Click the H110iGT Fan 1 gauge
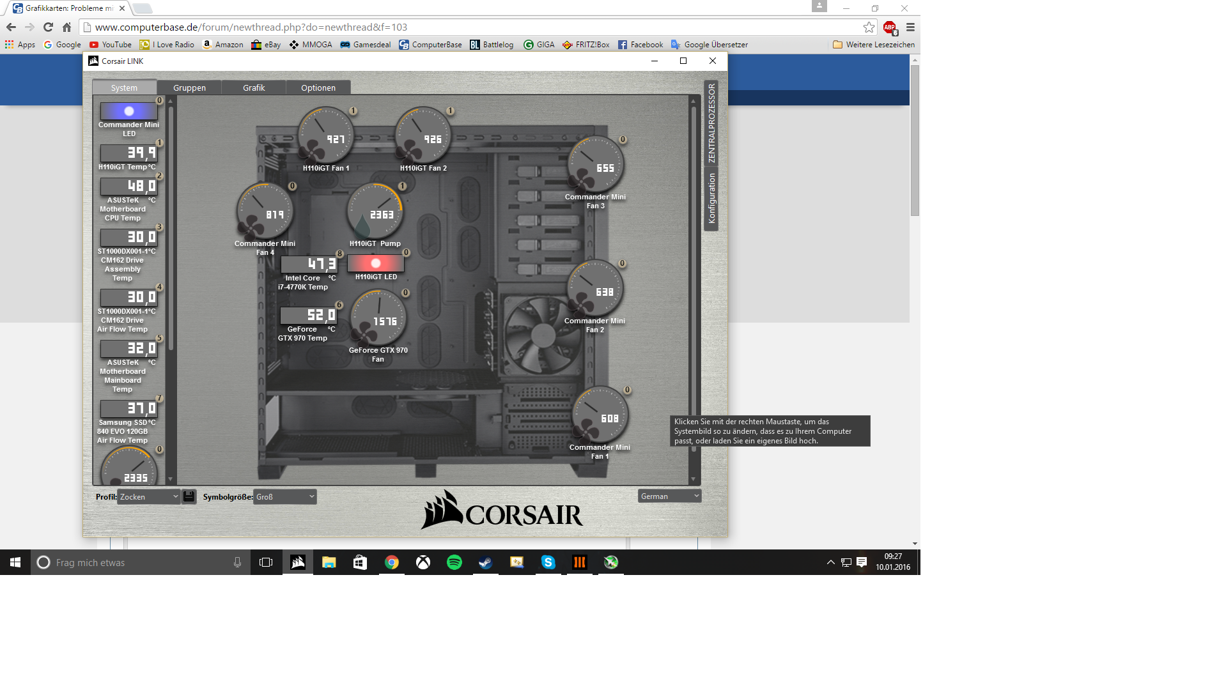The image size is (1226, 690). click(326, 135)
